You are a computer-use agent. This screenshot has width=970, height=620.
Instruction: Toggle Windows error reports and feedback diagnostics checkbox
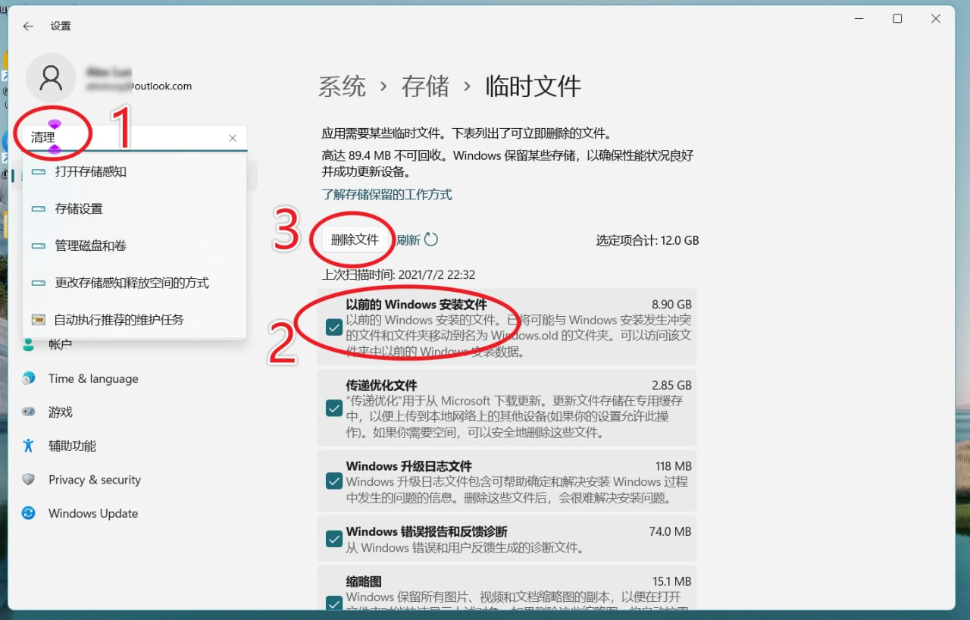point(333,539)
